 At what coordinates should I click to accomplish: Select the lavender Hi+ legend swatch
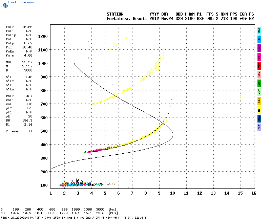pyautogui.click(x=259, y=128)
